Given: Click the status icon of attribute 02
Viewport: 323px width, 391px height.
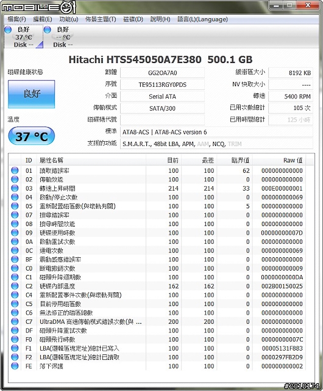Looking at the screenshot, I should click(15, 179).
